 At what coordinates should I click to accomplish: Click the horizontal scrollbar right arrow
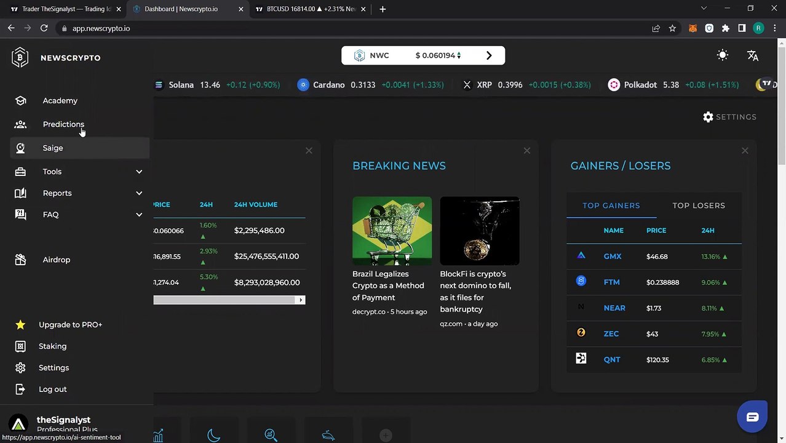301,300
